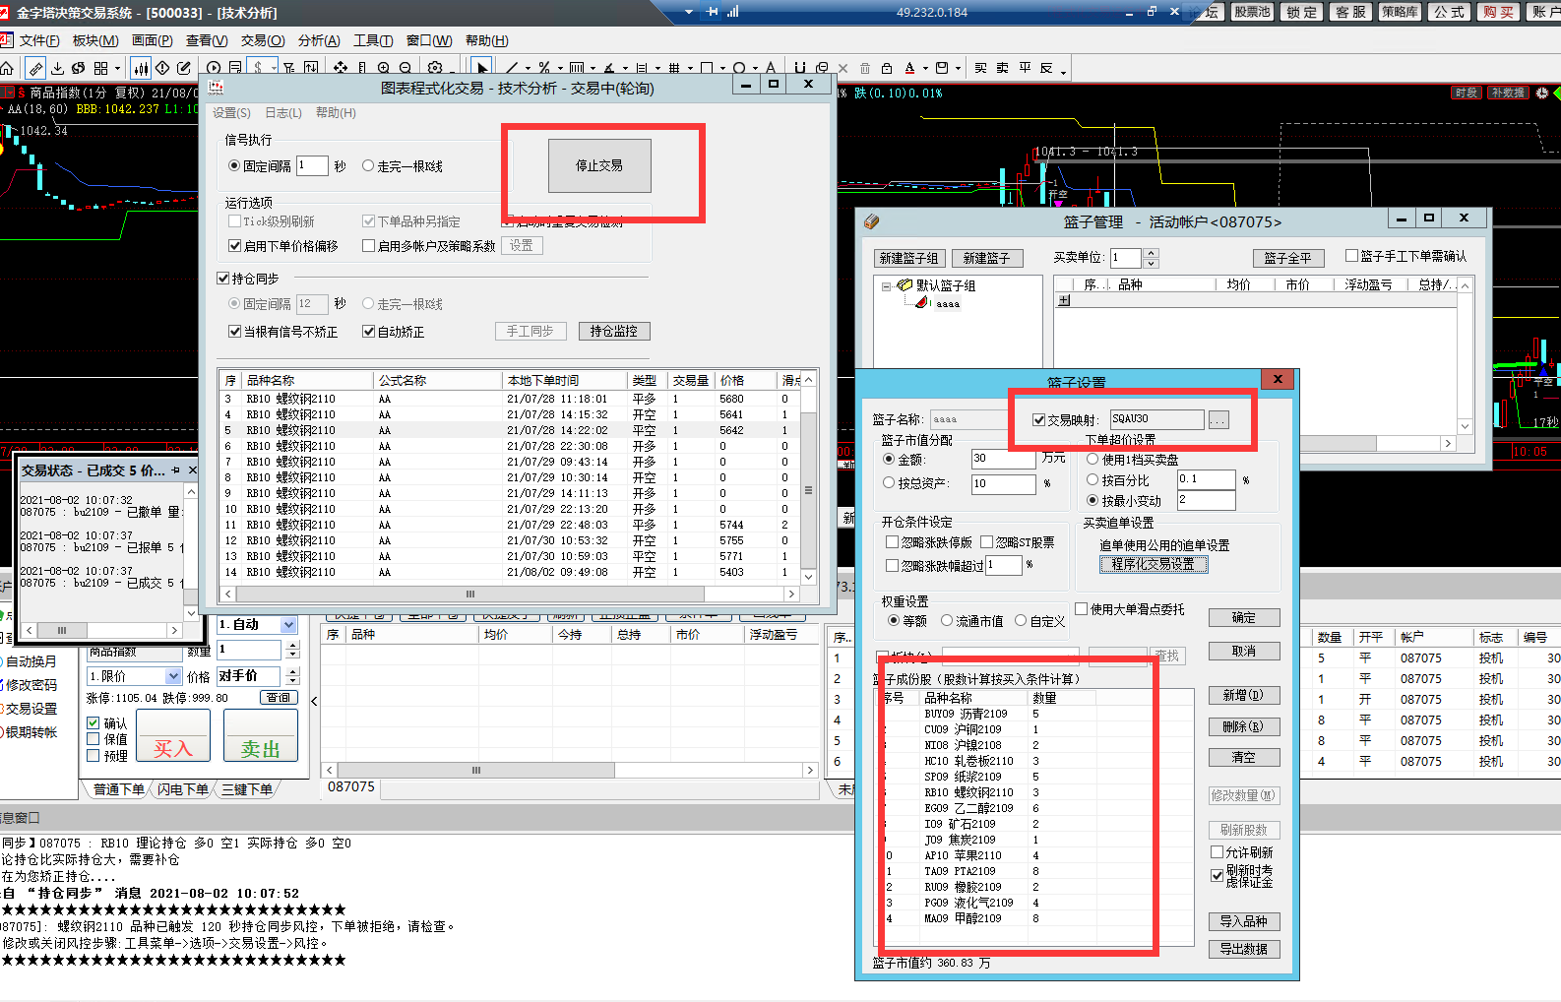1561x1002 pixels.
Task: Click the 持仓监控 button
Action: click(x=614, y=332)
